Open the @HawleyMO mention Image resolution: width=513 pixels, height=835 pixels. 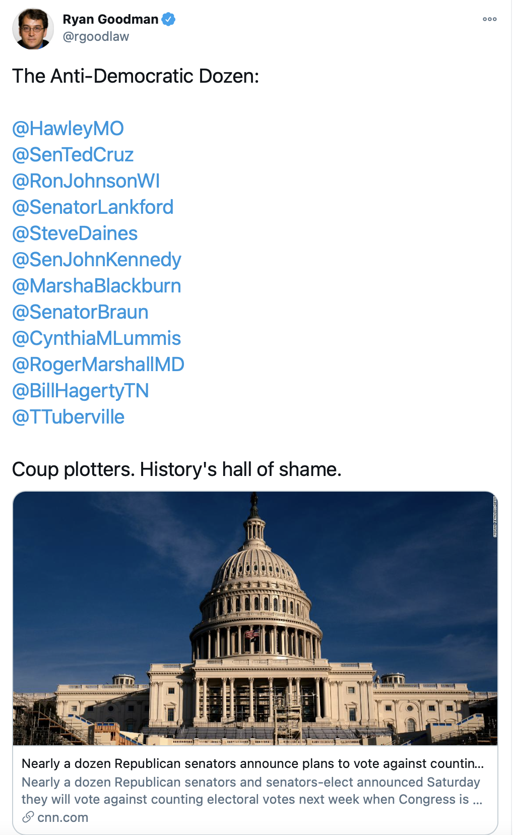click(x=68, y=129)
